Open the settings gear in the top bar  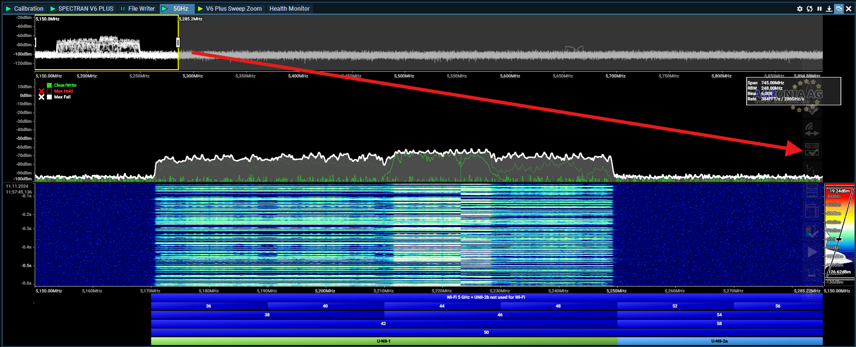[800, 9]
